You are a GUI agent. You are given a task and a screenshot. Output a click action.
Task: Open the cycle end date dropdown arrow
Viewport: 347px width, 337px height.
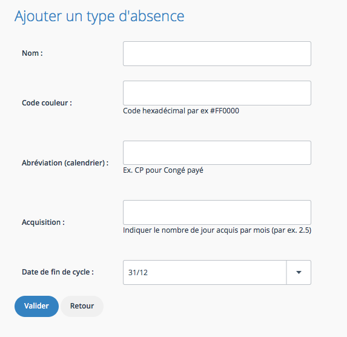click(299, 272)
